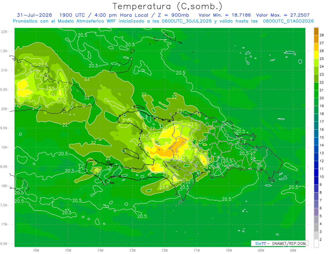
Task: Click the legend value '13'
Action: (322, 153)
